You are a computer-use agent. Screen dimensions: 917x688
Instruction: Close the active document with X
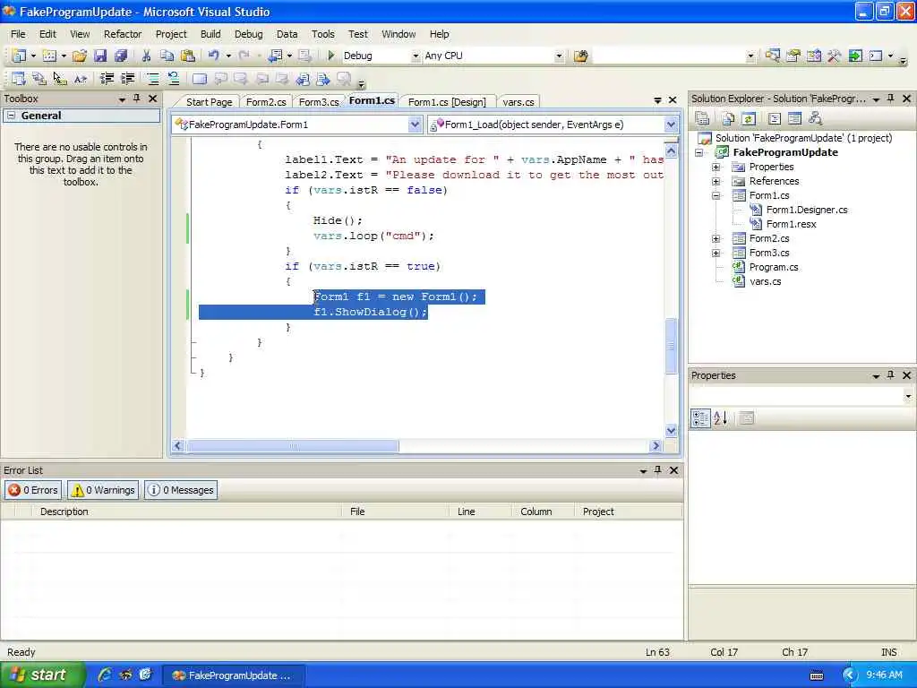[673, 100]
